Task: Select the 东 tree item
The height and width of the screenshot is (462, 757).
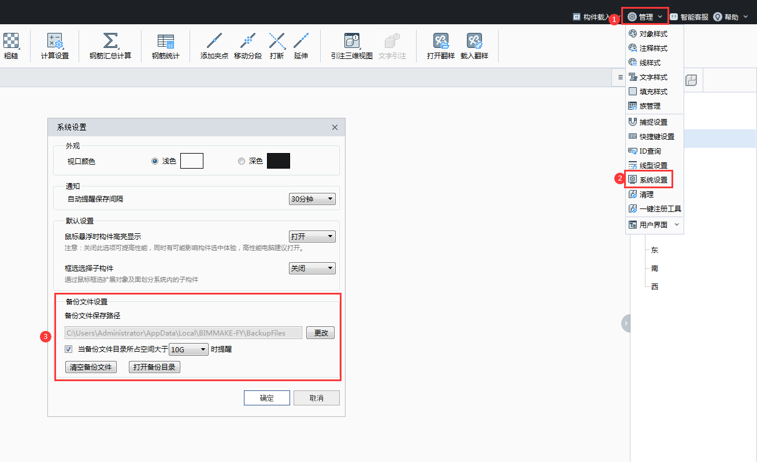Action: (655, 250)
